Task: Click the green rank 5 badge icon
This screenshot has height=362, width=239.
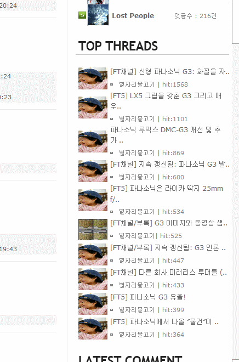Action: tap(82, 15)
